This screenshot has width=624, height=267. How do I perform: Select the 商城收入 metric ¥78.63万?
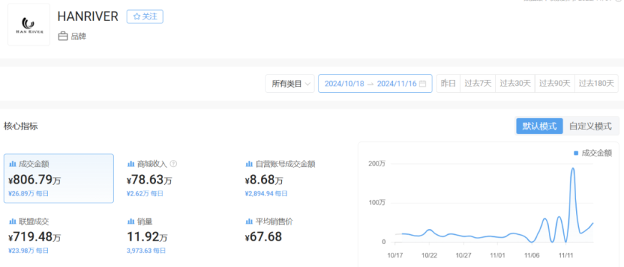point(150,181)
